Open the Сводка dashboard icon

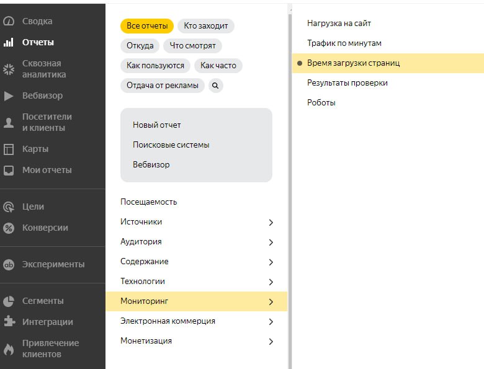[9, 21]
